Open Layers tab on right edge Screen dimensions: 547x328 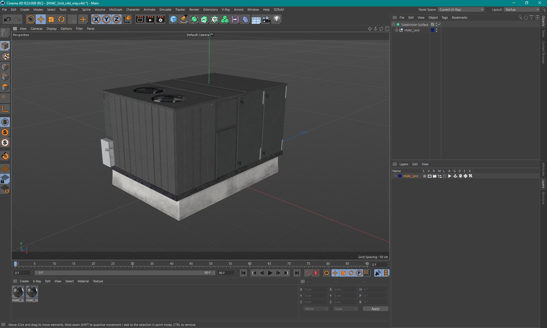[x=543, y=184]
